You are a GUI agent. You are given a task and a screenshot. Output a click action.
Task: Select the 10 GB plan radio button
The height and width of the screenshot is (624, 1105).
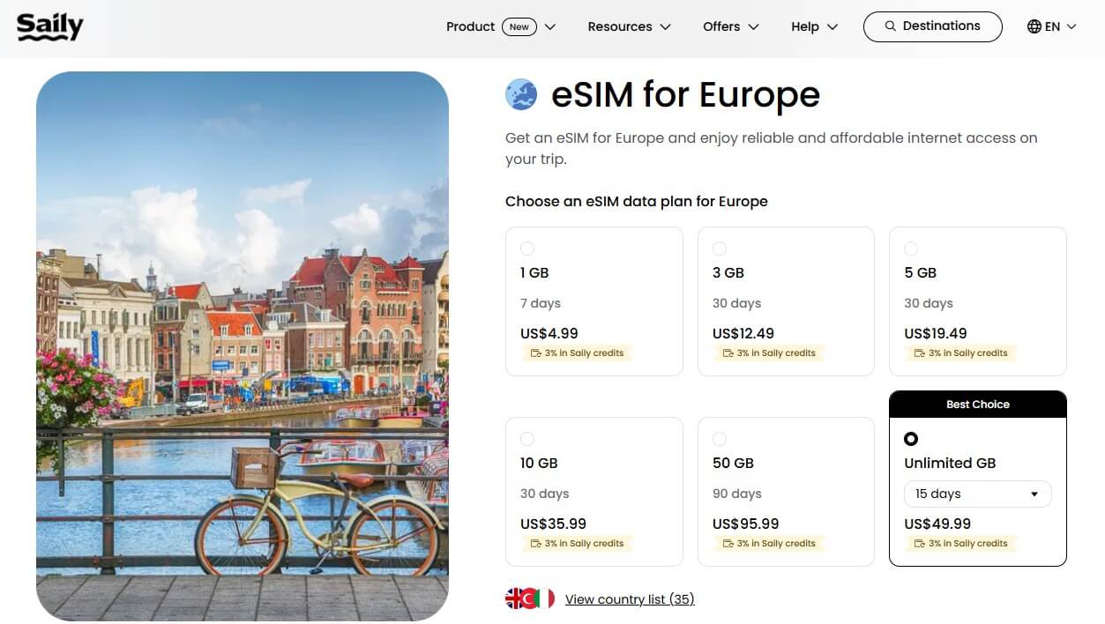coord(527,439)
